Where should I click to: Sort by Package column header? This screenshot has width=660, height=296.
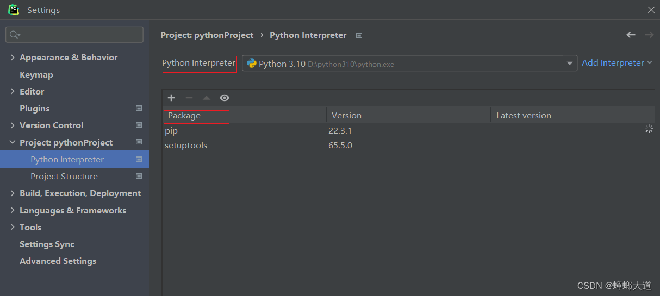point(245,115)
